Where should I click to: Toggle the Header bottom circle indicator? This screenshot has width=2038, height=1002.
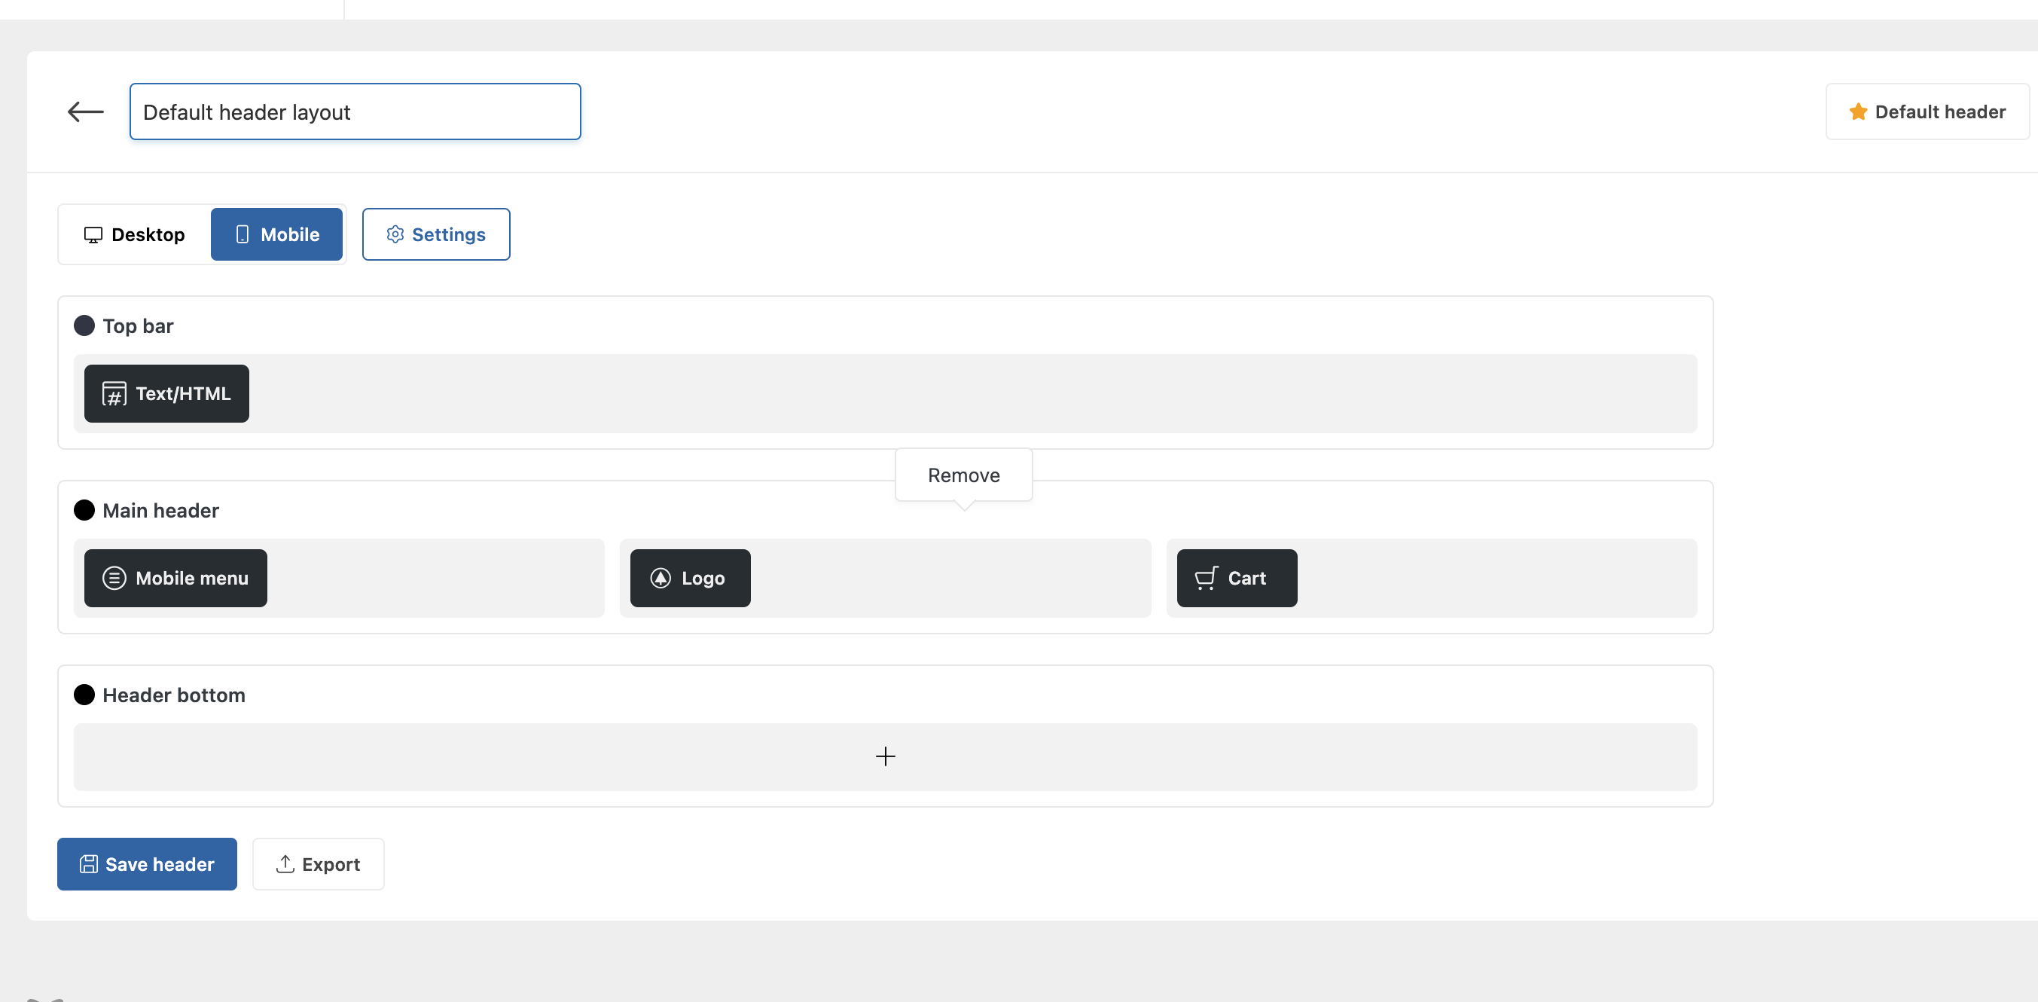84,695
